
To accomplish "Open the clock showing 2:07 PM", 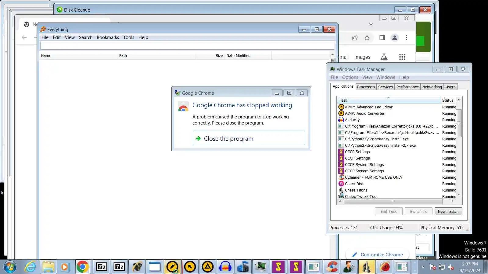I will 470,267.
